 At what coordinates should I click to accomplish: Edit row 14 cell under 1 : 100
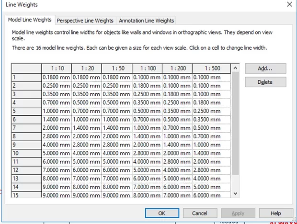[x=147, y=187]
